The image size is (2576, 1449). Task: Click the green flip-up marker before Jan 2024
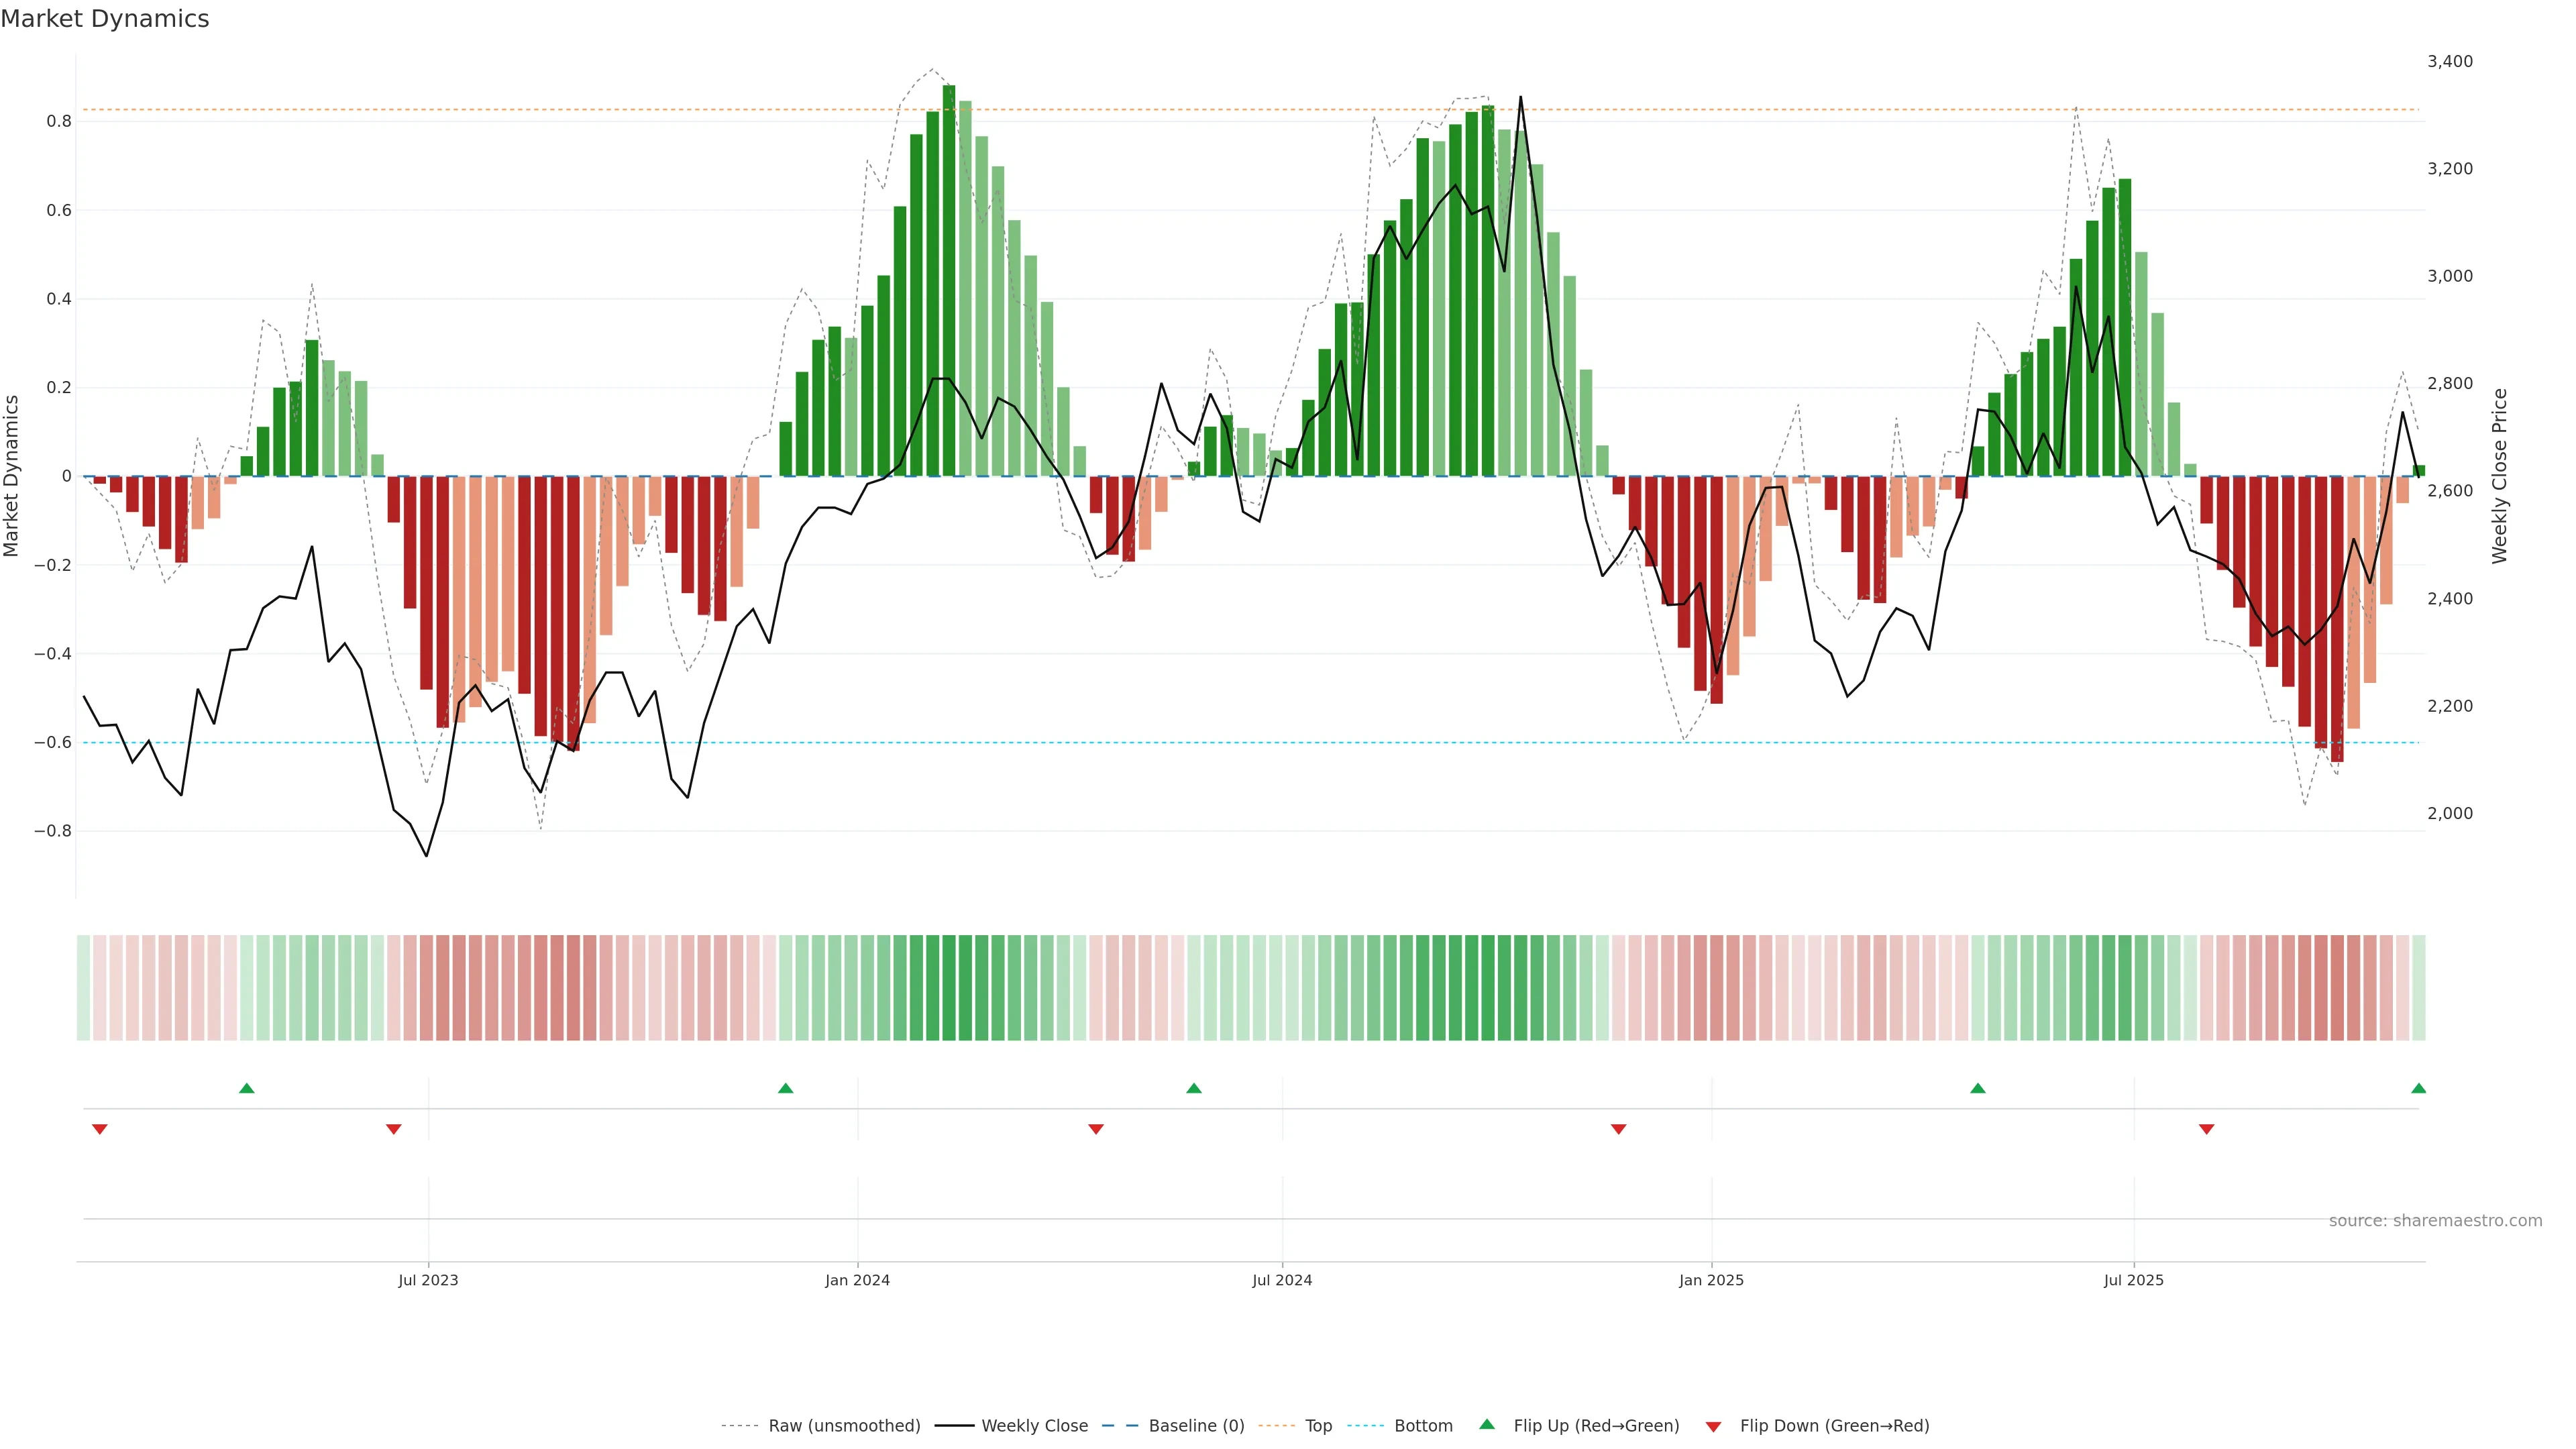785,1088
